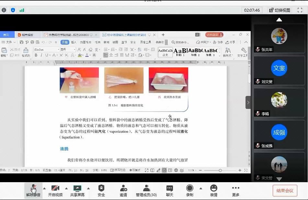
Task: Click the 共享屏幕 share screen icon
Action: 77,188
